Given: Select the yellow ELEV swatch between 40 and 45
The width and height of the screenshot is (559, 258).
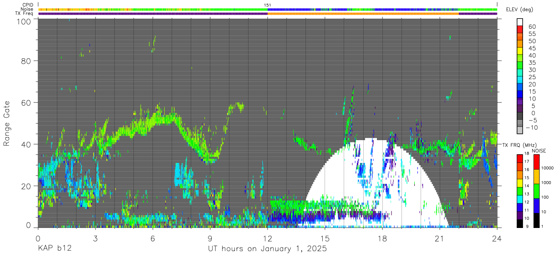Looking at the screenshot, I should coord(520,51).
